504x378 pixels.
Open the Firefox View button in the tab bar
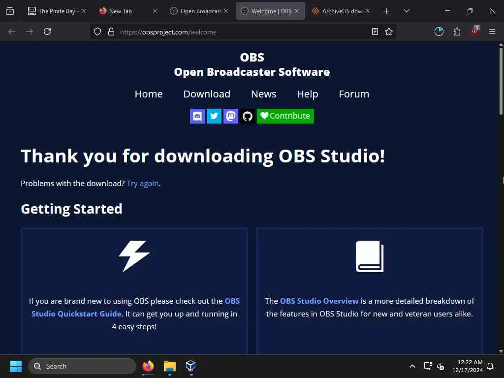(x=10, y=11)
